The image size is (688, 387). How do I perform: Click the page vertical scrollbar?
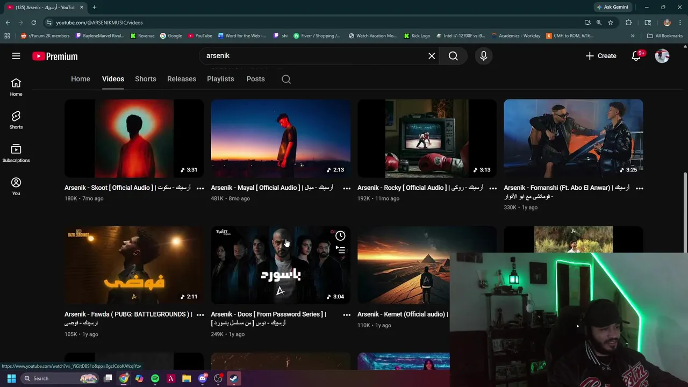(685, 212)
